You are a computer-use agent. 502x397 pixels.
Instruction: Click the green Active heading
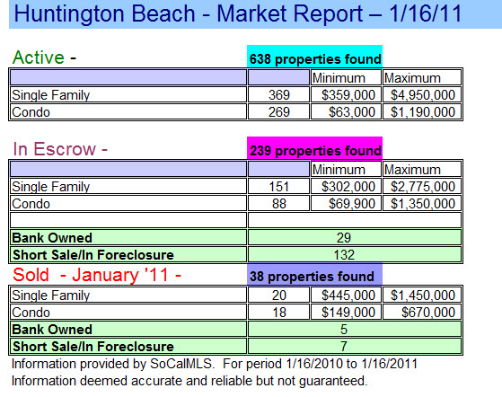44,57
